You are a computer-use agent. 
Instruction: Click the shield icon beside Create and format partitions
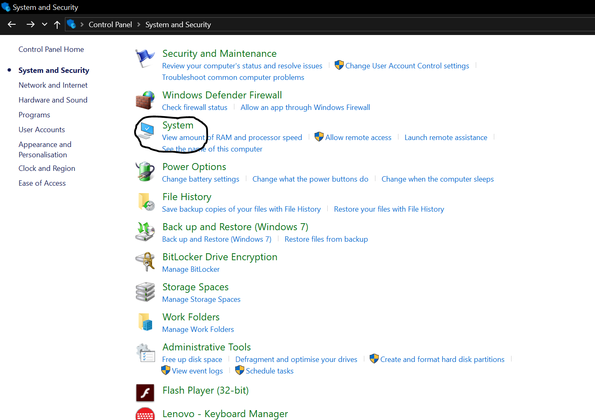point(374,359)
